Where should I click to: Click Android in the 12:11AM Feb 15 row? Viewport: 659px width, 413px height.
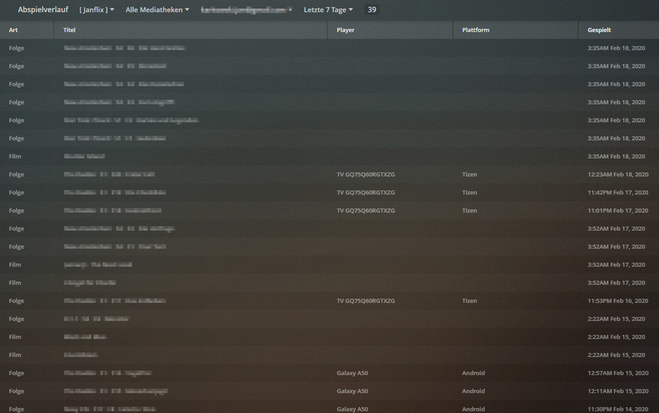(x=473, y=391)
